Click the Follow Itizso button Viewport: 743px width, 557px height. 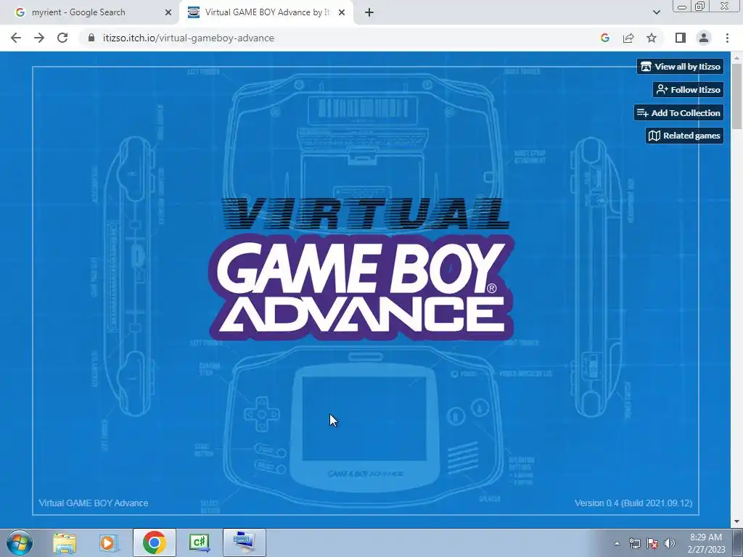[x=688, y=89]
